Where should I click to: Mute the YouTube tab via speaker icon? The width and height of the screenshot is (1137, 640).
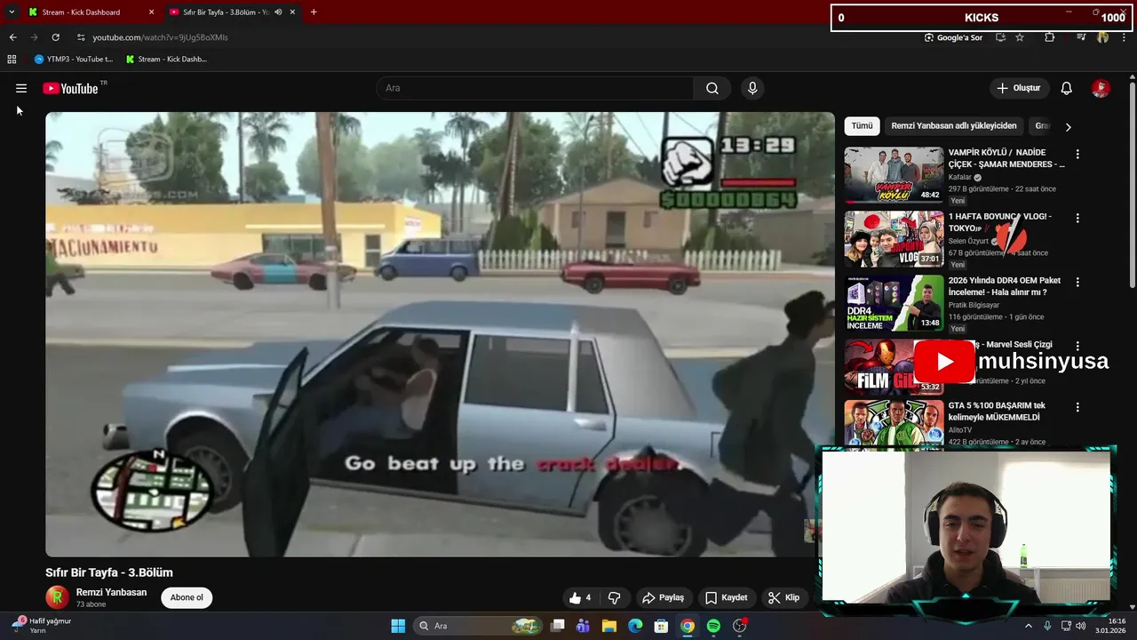coord(278,12)
